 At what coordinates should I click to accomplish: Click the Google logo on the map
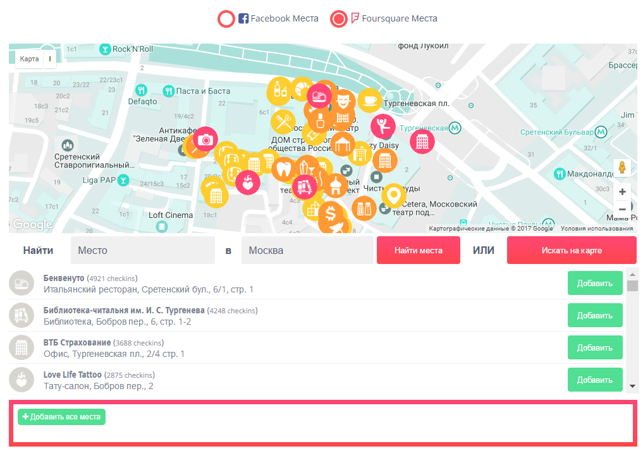point(32,224)
